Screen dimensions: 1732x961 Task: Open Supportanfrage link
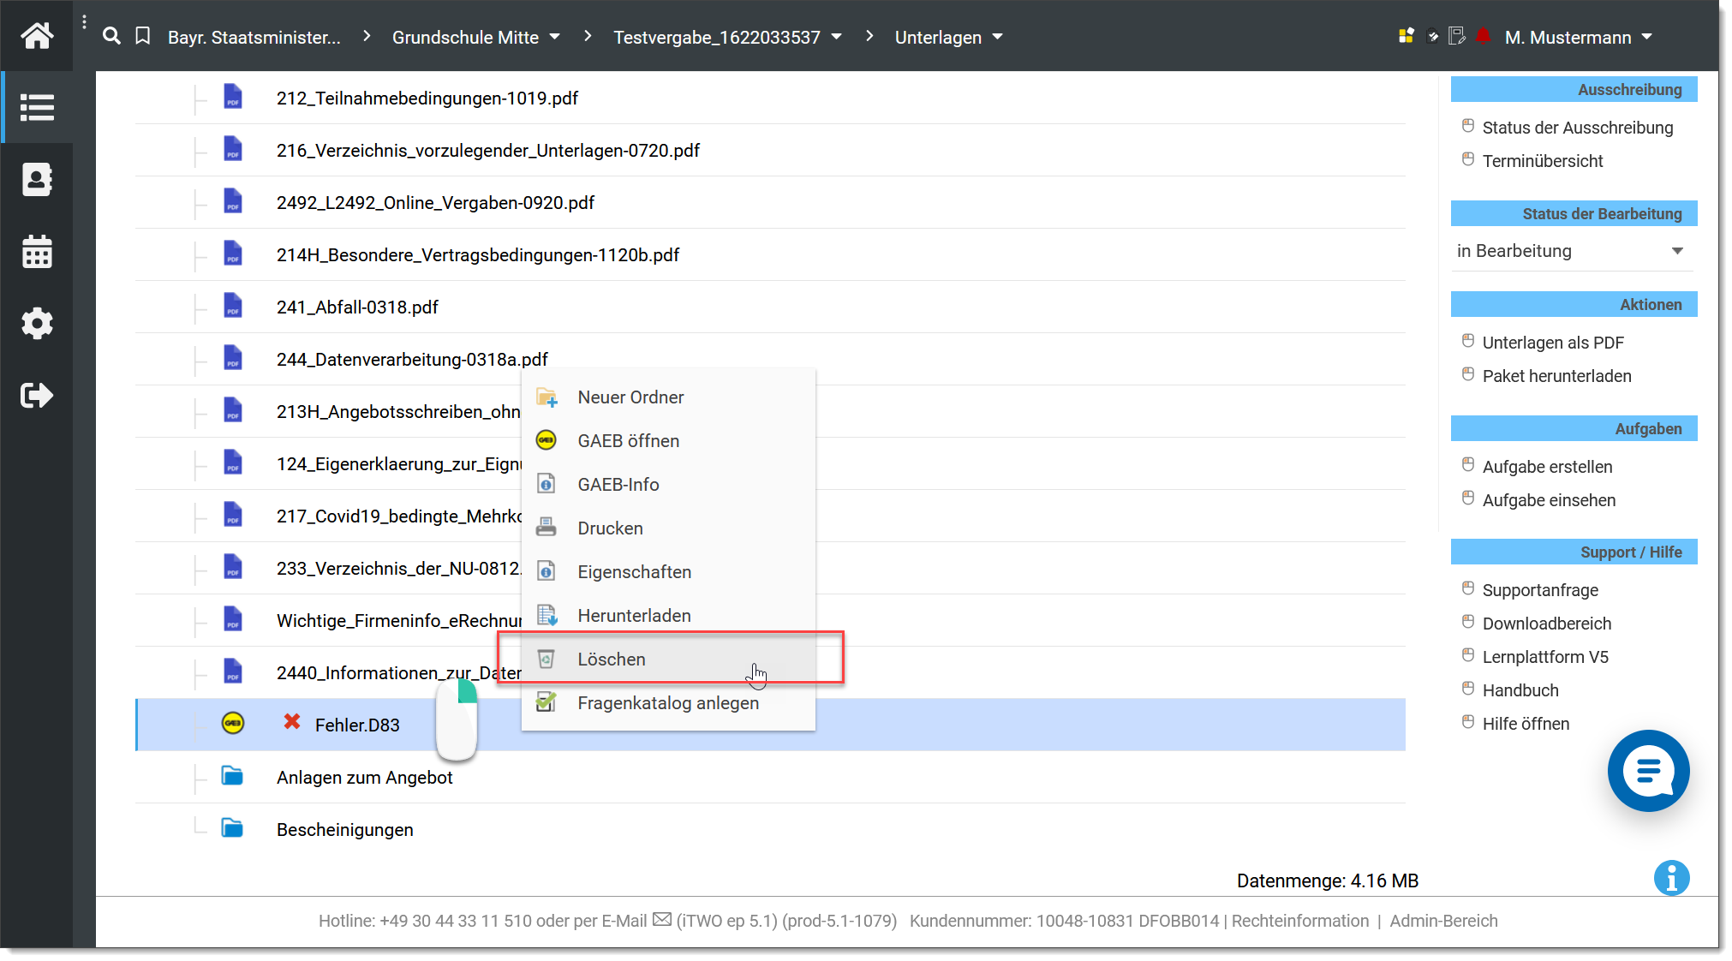click(x=1540, y=590)
